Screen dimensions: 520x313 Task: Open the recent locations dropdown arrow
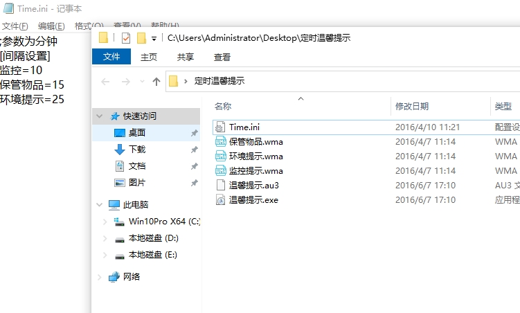[141, 82]
